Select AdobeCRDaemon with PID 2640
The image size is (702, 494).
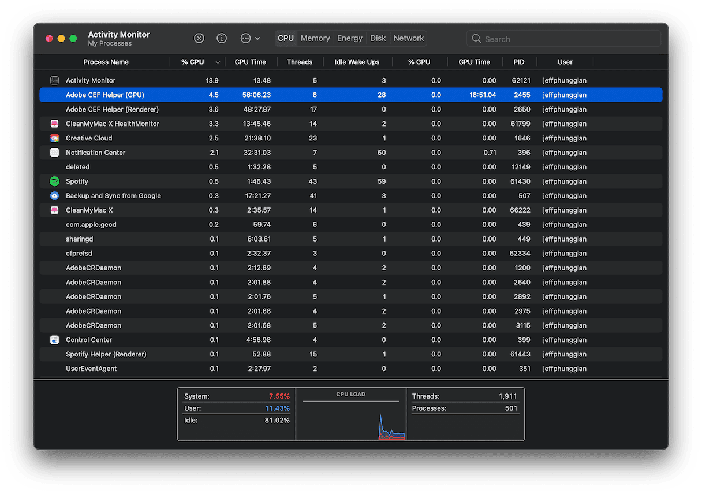point(351,283)
